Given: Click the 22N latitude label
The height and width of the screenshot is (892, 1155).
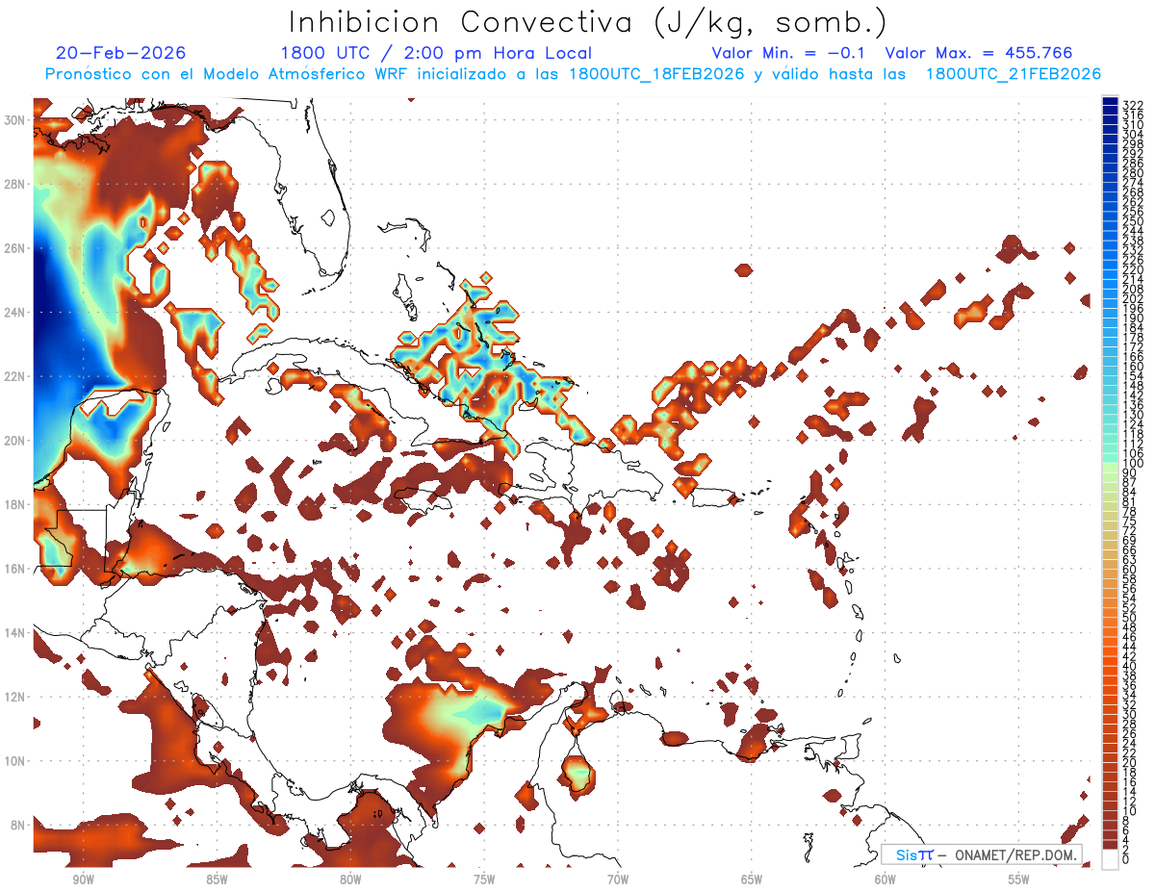Looking at the screenshot, I should [x=16, y=376].
